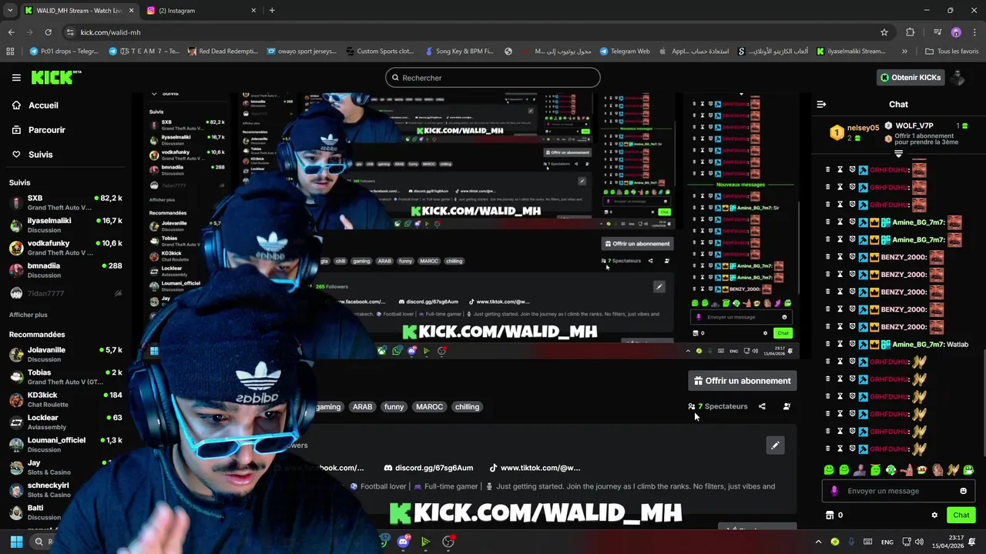Select the MAROC tag

pyautogui.click(x=429, y=407)
